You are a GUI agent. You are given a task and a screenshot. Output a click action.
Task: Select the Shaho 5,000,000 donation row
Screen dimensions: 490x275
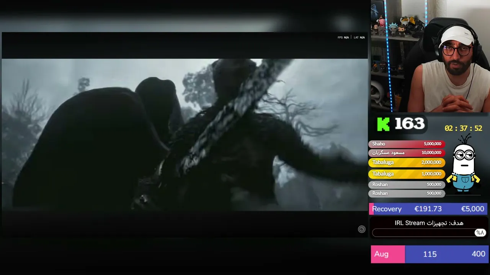pos(407,144)
